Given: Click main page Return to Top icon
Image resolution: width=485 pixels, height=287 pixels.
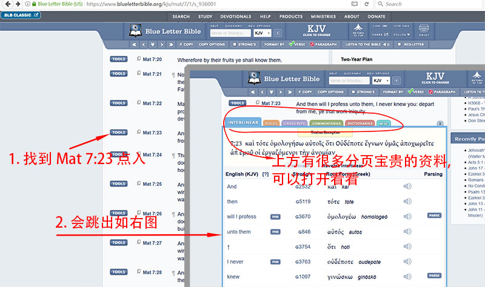Looking at the screenshot, I should tap(358, 31).
